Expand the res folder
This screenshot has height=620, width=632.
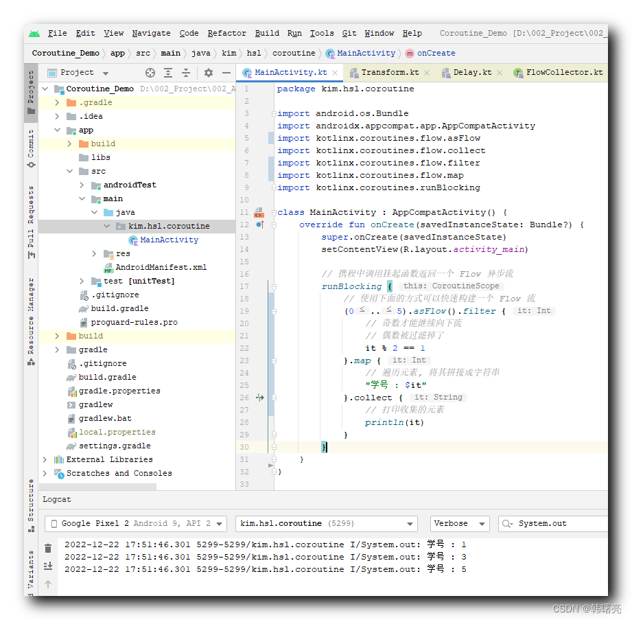click(94, 254)
